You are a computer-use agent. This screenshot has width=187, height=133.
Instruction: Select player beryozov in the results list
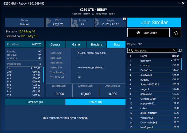click(154, 60)
